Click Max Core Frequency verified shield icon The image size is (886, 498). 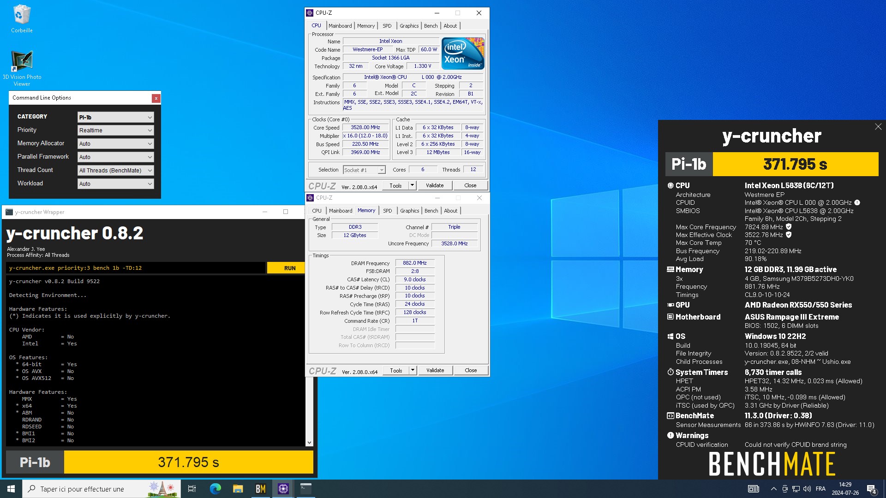(x=789, y=226)
